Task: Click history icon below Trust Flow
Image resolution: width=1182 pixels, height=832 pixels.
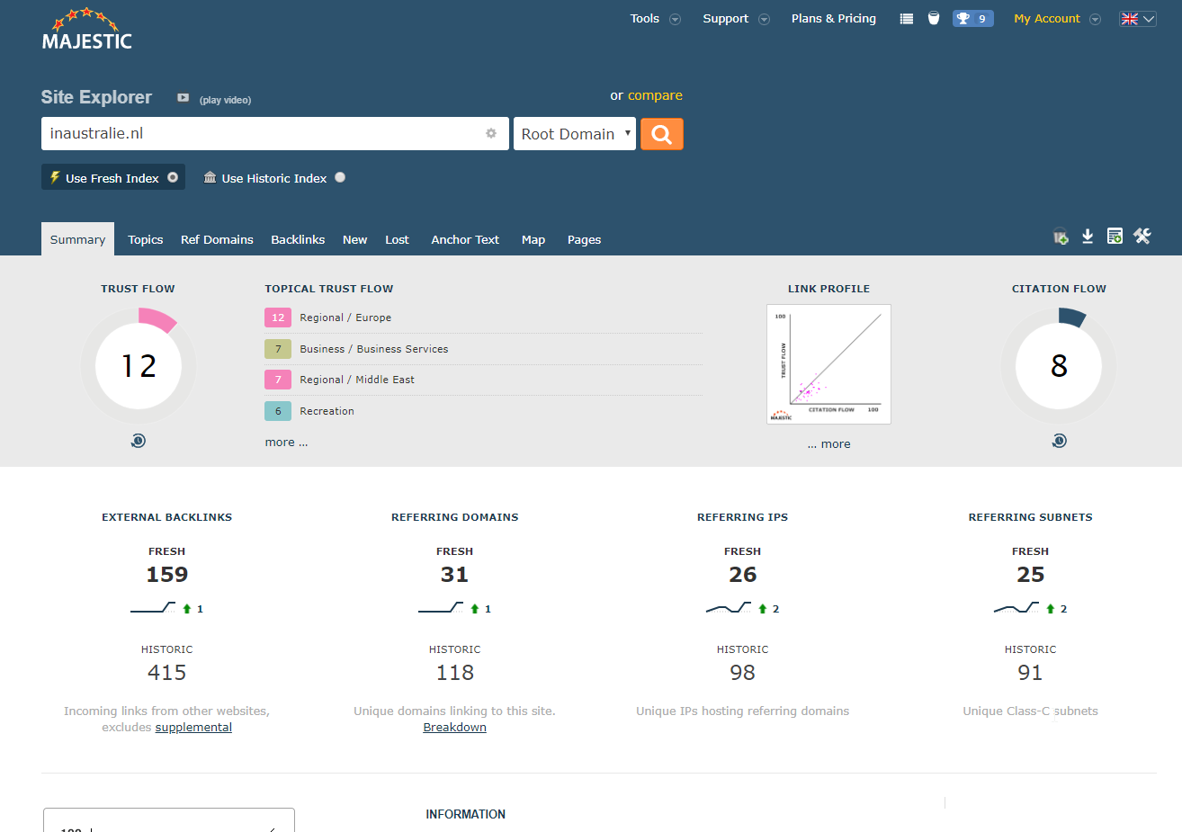Action: coord(139,441)
